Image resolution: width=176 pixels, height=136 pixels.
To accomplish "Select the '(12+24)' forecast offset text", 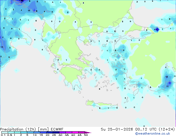I will coord(167,129).
